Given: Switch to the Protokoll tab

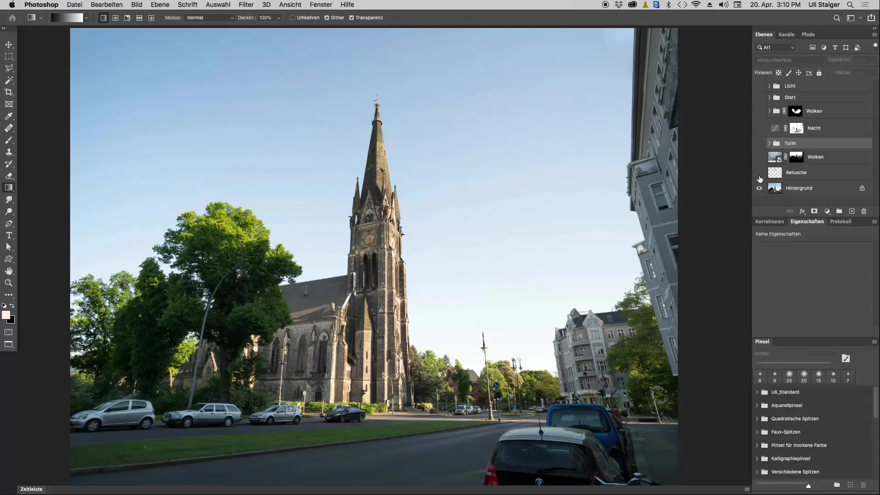Looking at the screenshot, I should [x=841, y=221].
